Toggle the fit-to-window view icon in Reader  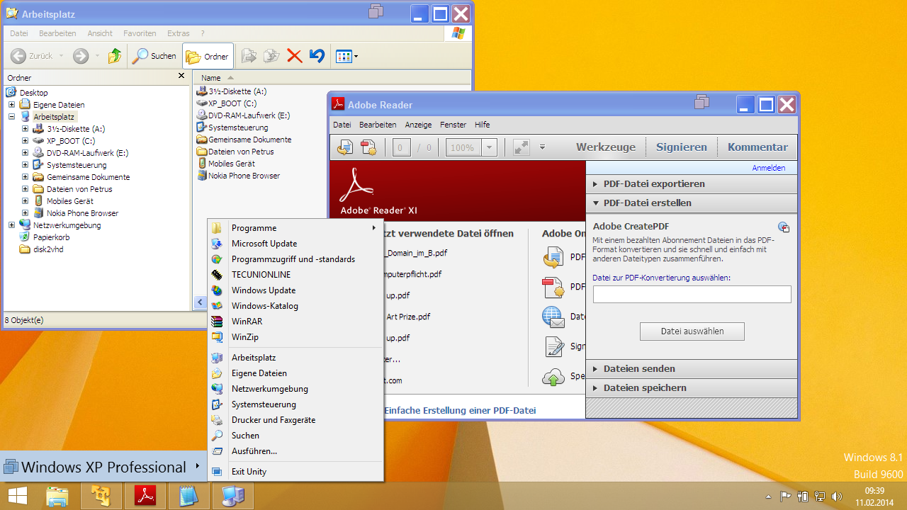pos(520,147)
